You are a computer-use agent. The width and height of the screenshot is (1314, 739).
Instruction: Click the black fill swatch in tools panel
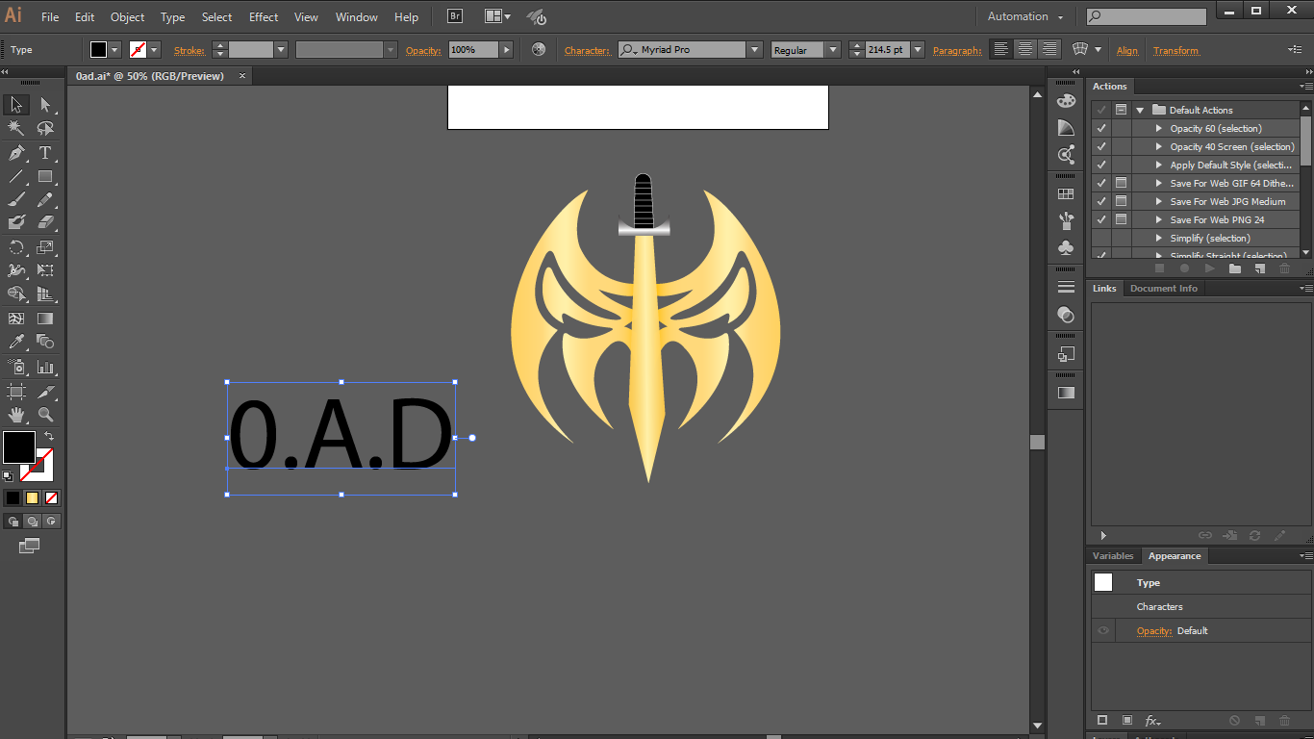(x=19, y=447)
